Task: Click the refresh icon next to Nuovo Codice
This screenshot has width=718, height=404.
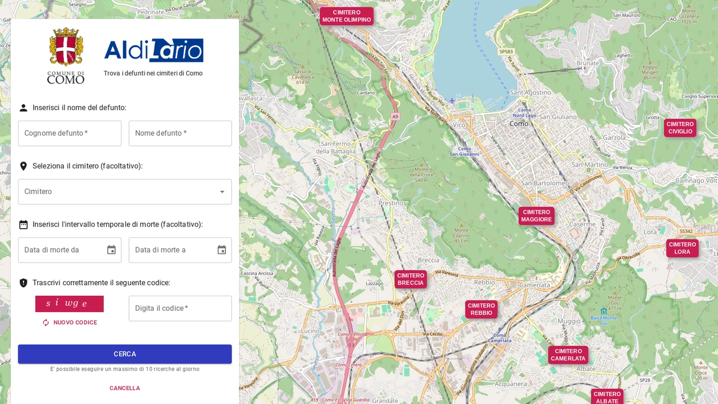Action: pyautogui.click(x=46, y=323)
